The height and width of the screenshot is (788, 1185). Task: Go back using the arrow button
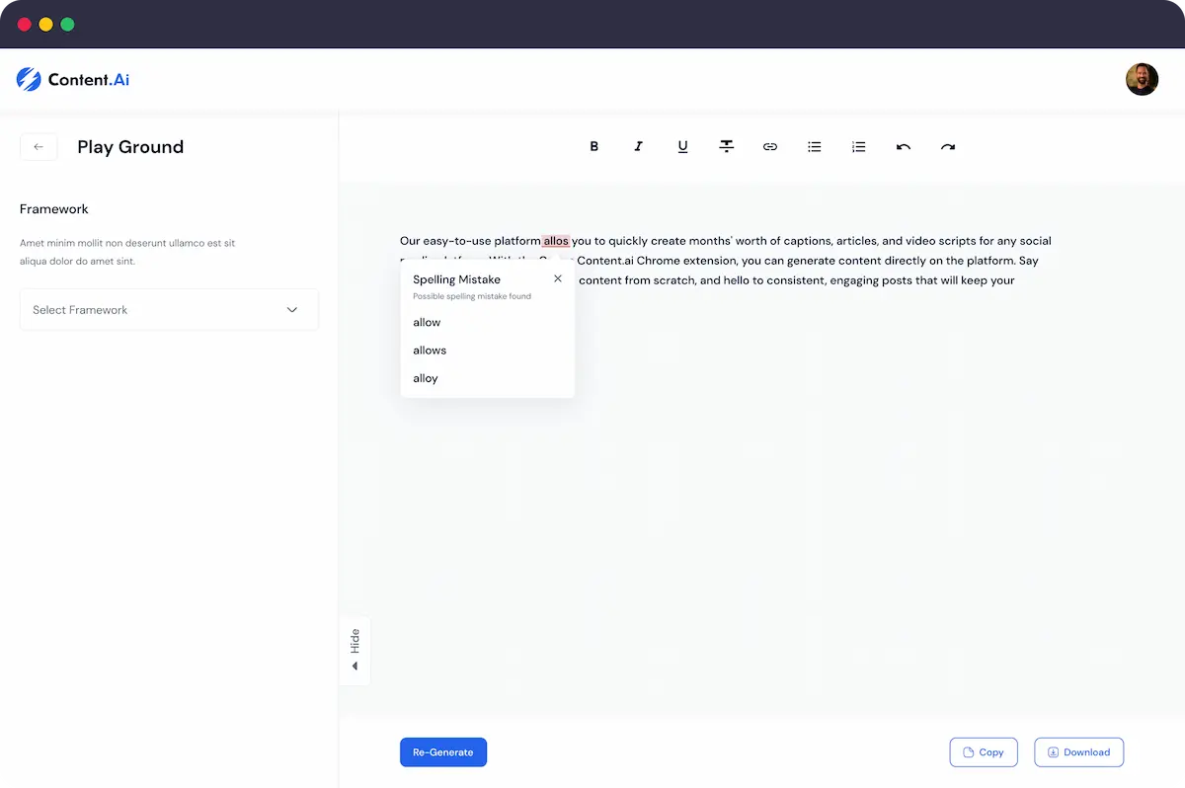coord(39,147)
